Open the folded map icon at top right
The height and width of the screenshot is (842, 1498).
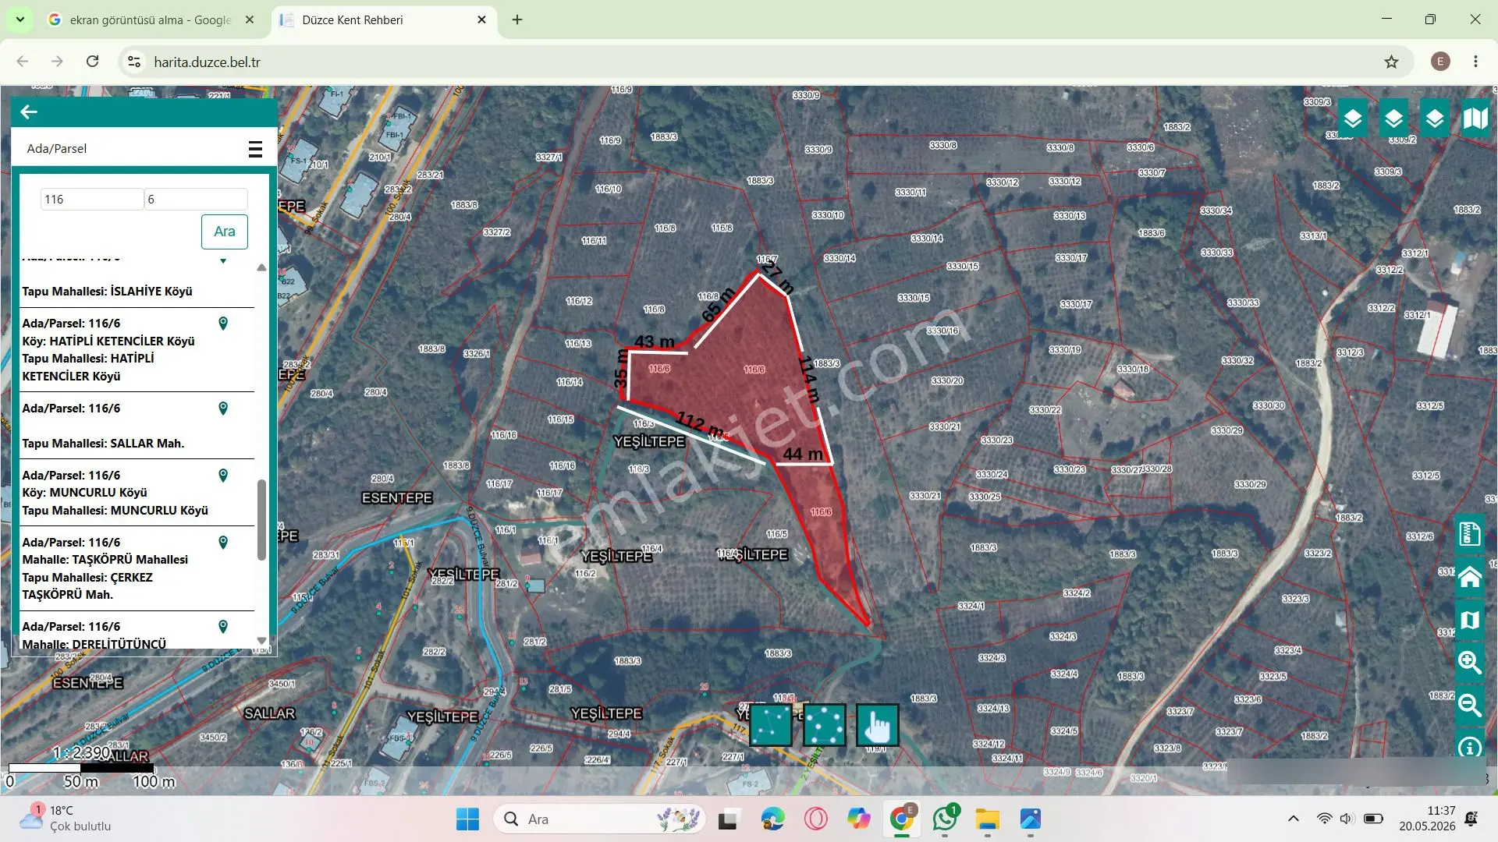pyautogui.click(x=1475, y=119)
